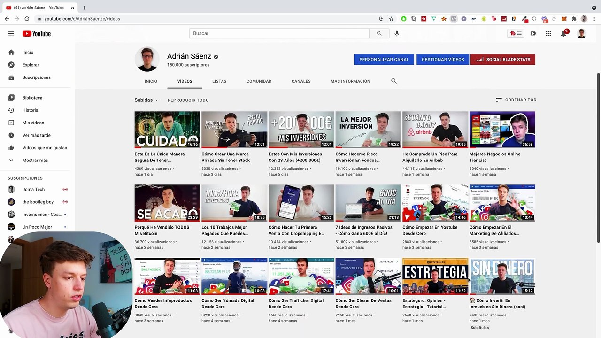Open the Airbnb ¿Cuánto gano? thumbnail
Image resolution: width=601 pixels, height=338 pixels.
pyautogui.click(x=435, y=130)
